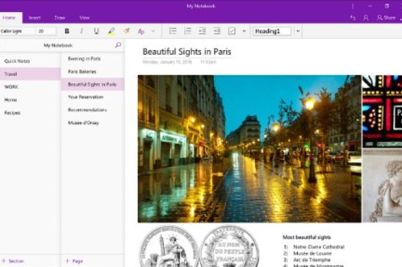Screen dimensions: 402x267
Task: Click the font size 20 box
Action: click(x=46, y=31)
